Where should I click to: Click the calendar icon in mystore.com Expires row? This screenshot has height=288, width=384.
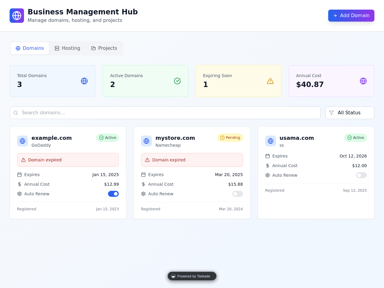click(143, 175)
